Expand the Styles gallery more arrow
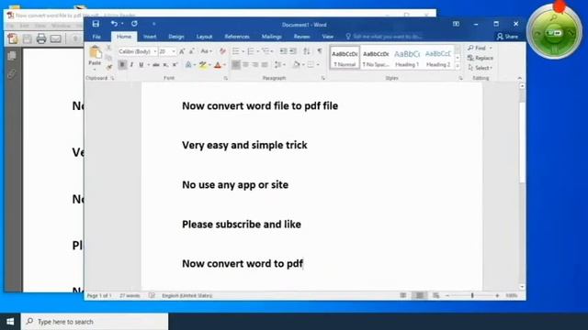Image resolution: width=588 pixels, height=330 pixels. tap(458, 66)
